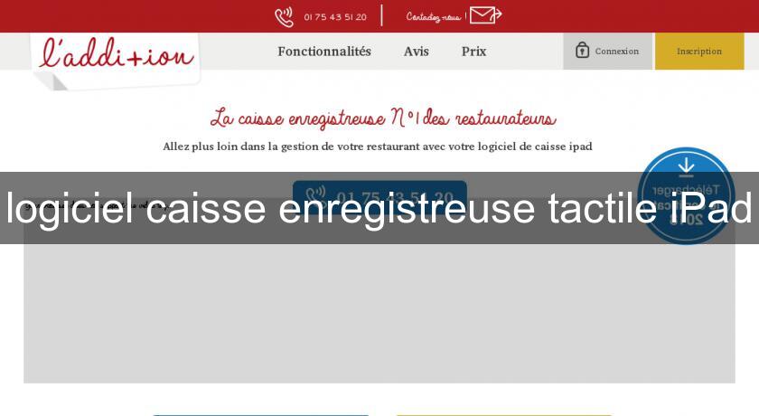This screenshot has height=416, width=759.
Task: Click the Allez plus loin dans la gestion subtitle
Action: 378,147
